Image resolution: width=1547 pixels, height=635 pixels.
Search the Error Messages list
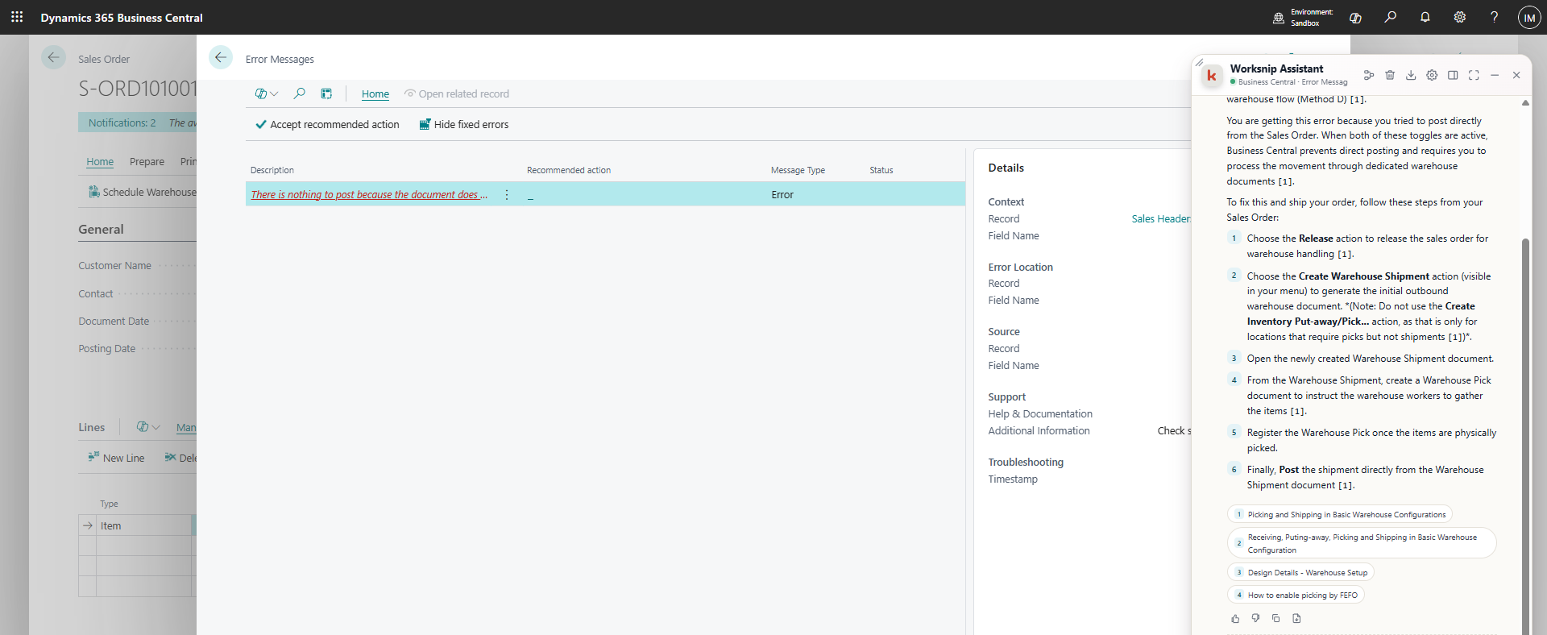coord(299,93)
